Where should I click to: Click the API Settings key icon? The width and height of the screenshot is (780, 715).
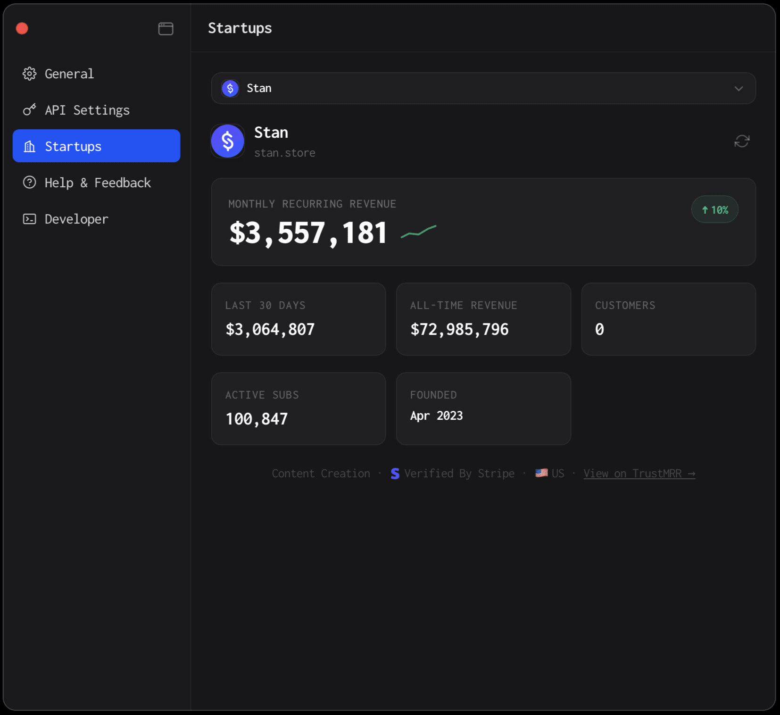(29, 110)
